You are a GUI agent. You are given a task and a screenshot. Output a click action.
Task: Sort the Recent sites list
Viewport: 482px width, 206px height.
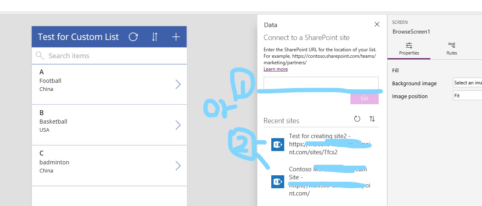pyautogui.click(x=372, y=119)
